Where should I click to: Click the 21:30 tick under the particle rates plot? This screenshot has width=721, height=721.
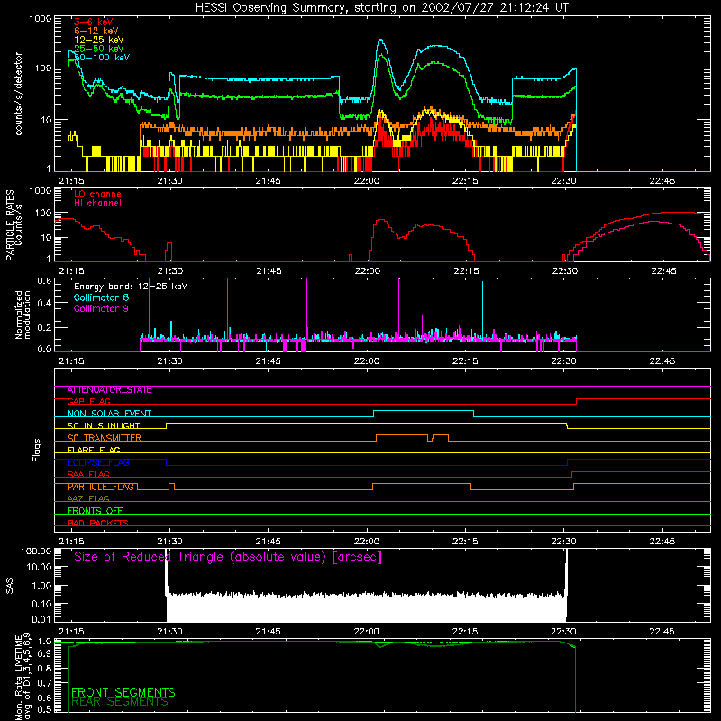coord(169,271)
